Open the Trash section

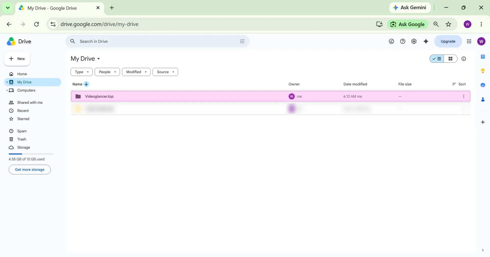(33, 139)
